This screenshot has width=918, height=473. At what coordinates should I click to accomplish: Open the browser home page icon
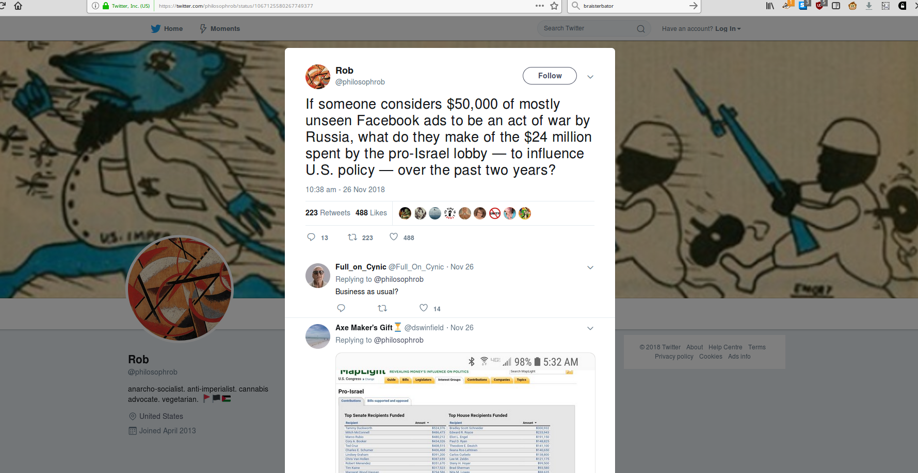(18, 6)
